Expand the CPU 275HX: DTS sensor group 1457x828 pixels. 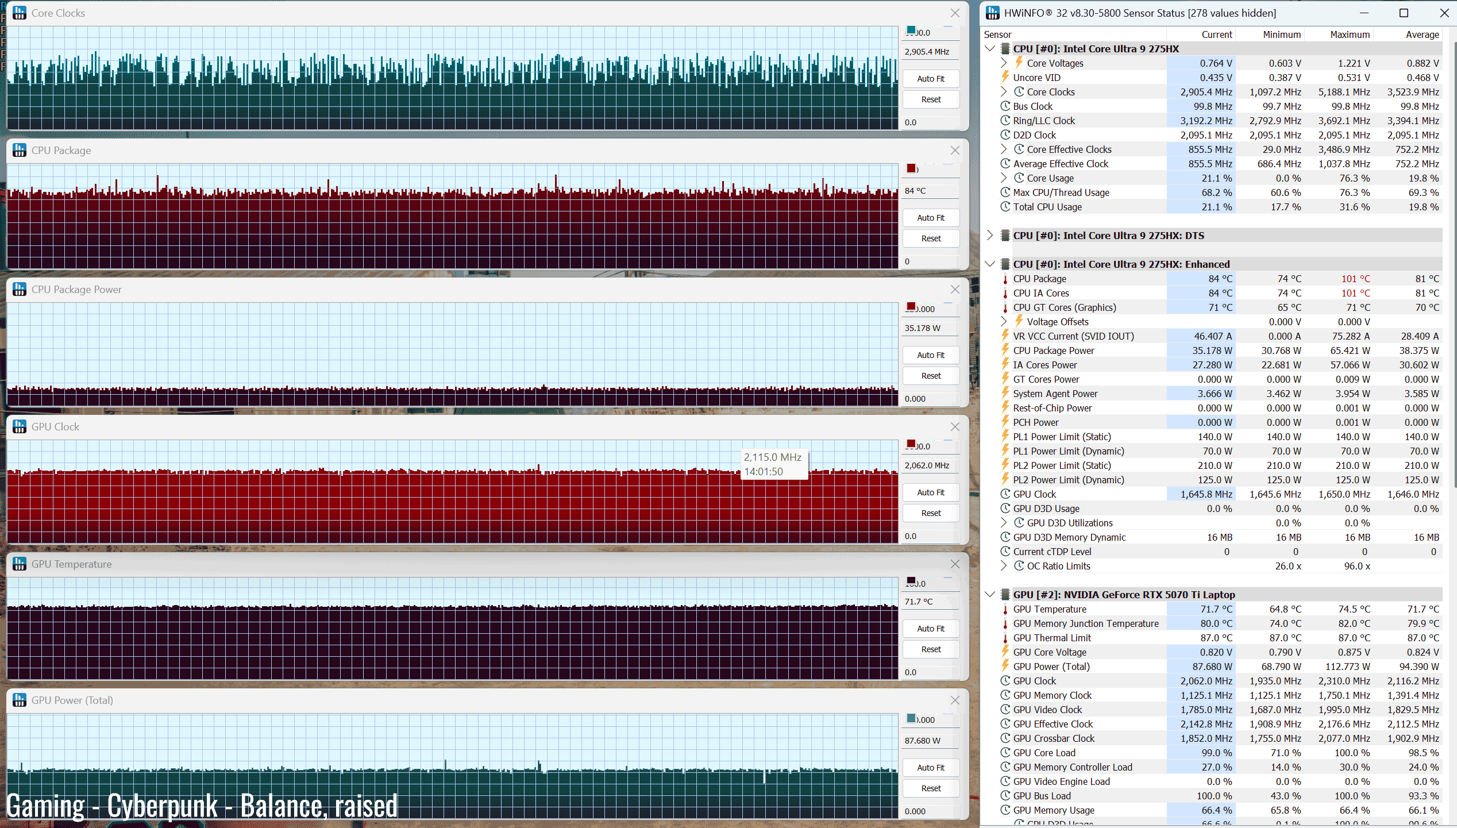point(990,236)
